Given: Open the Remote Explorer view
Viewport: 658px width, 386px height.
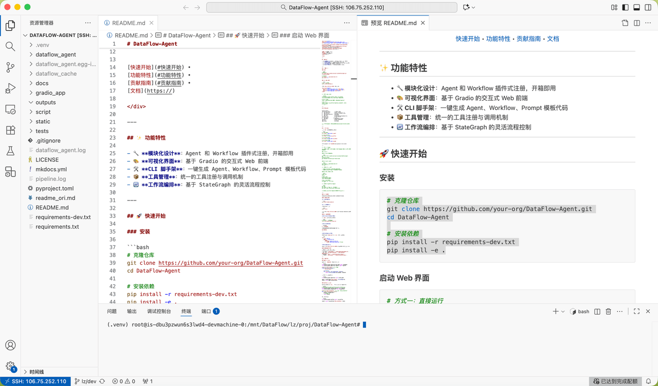Looking at the screenshot, I should tap(10, 109).
